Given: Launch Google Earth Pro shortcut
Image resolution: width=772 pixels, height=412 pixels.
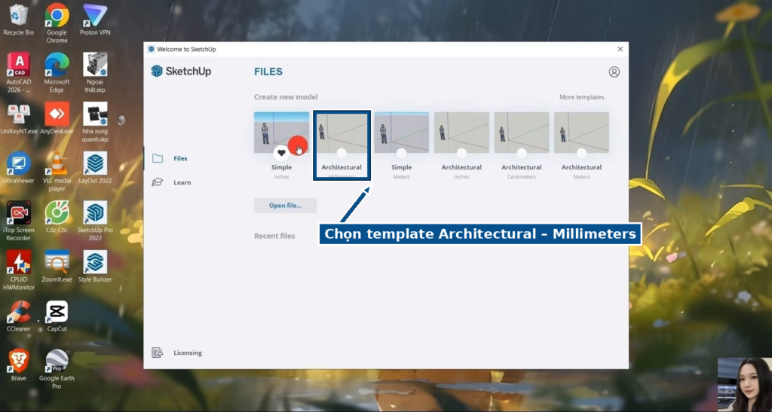Looking at the screenshot, I should (57, 369).
